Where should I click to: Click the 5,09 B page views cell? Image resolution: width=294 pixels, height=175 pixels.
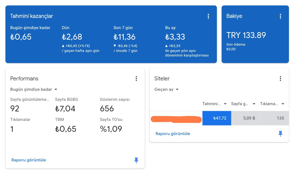tap(246, 118)
